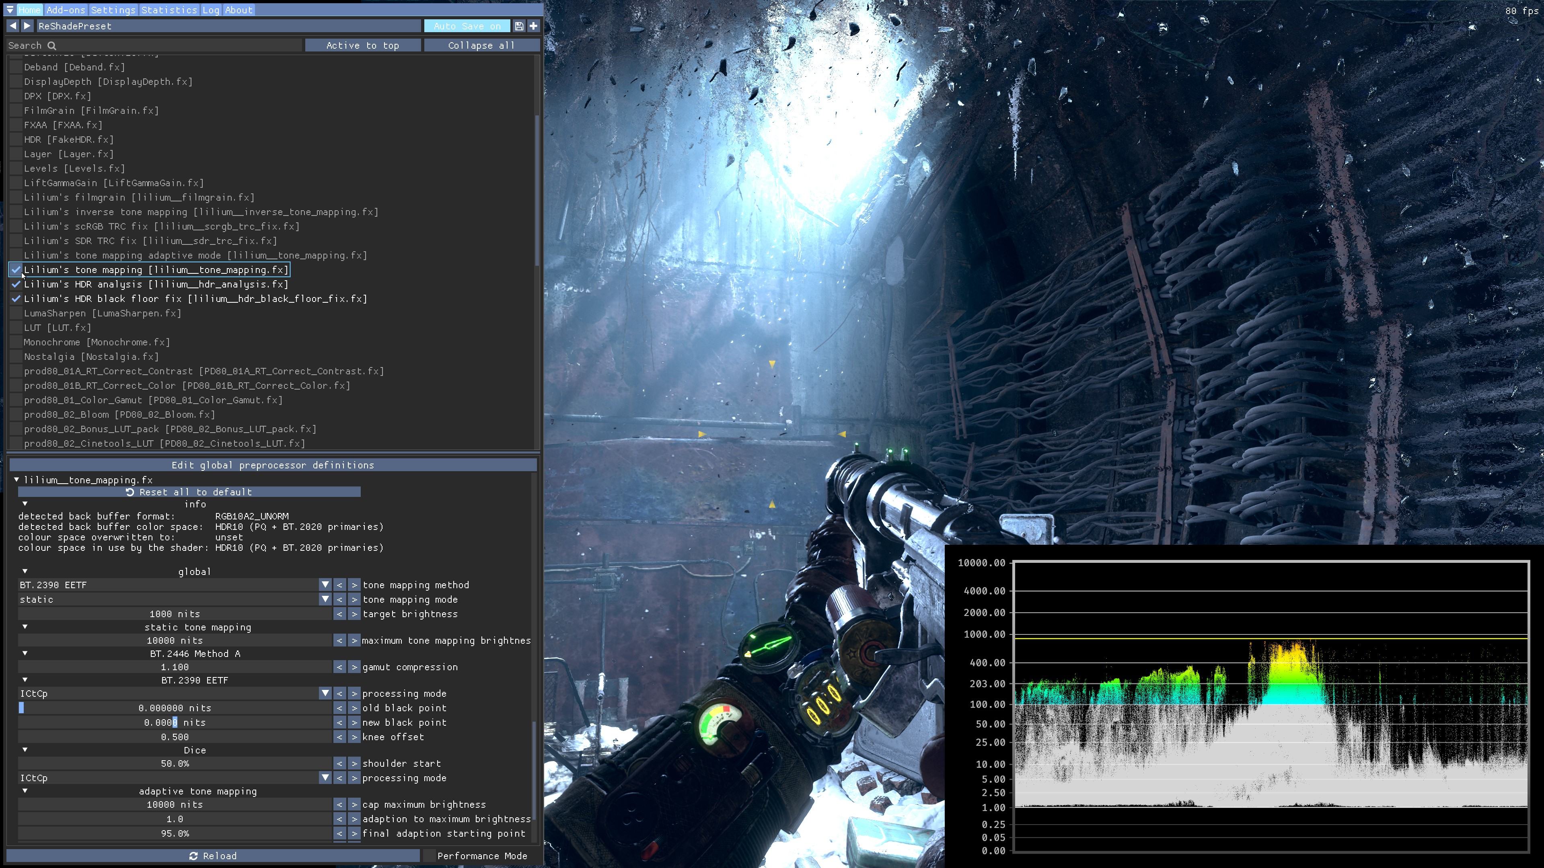This screenshot has height=868, width=1544.
Task: Click the old black point slider
Action: [175, 708]
